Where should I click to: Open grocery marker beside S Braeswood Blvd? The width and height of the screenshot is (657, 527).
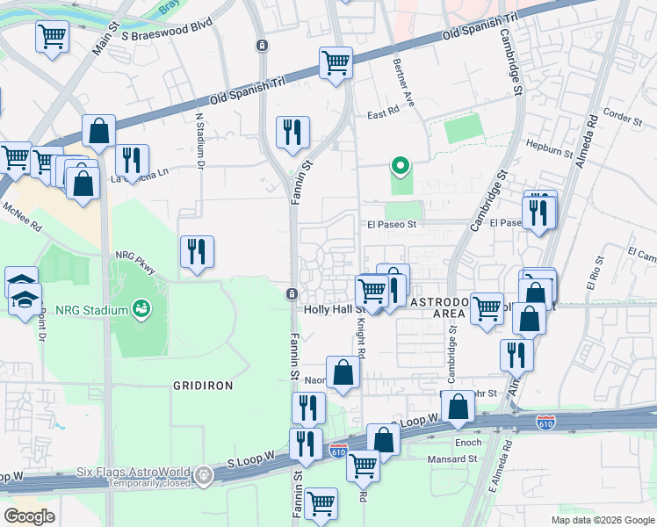(x=53, y=38)
